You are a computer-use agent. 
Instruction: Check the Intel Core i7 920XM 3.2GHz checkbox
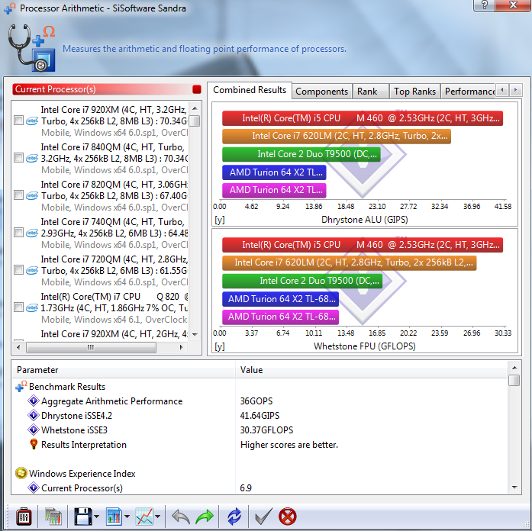18,121
